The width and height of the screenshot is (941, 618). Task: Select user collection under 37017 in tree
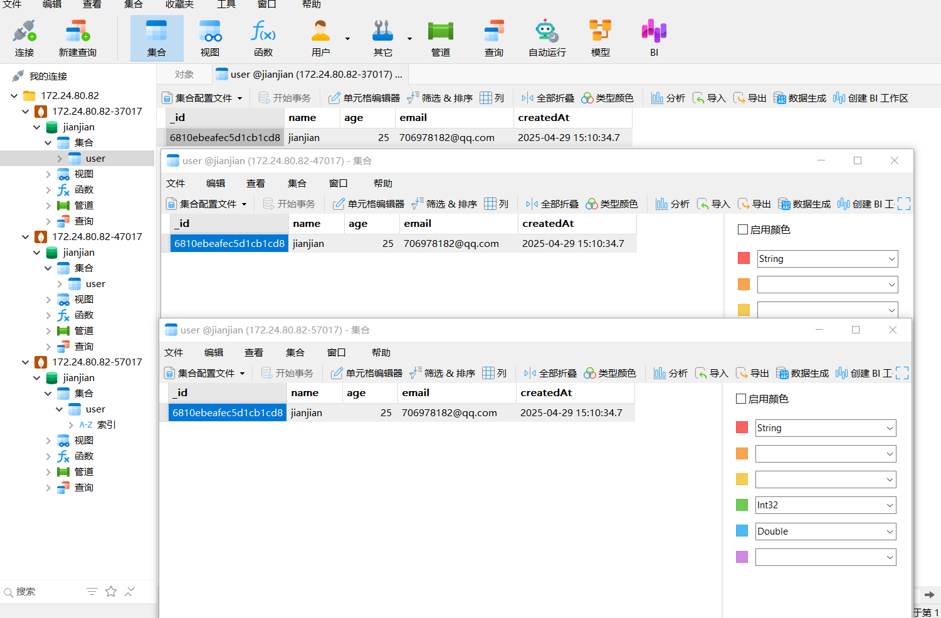[95, 159]
